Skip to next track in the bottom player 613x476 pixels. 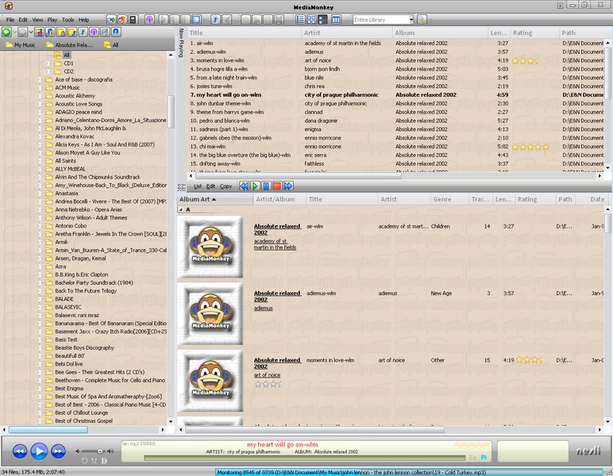click(x=58, y=451)
